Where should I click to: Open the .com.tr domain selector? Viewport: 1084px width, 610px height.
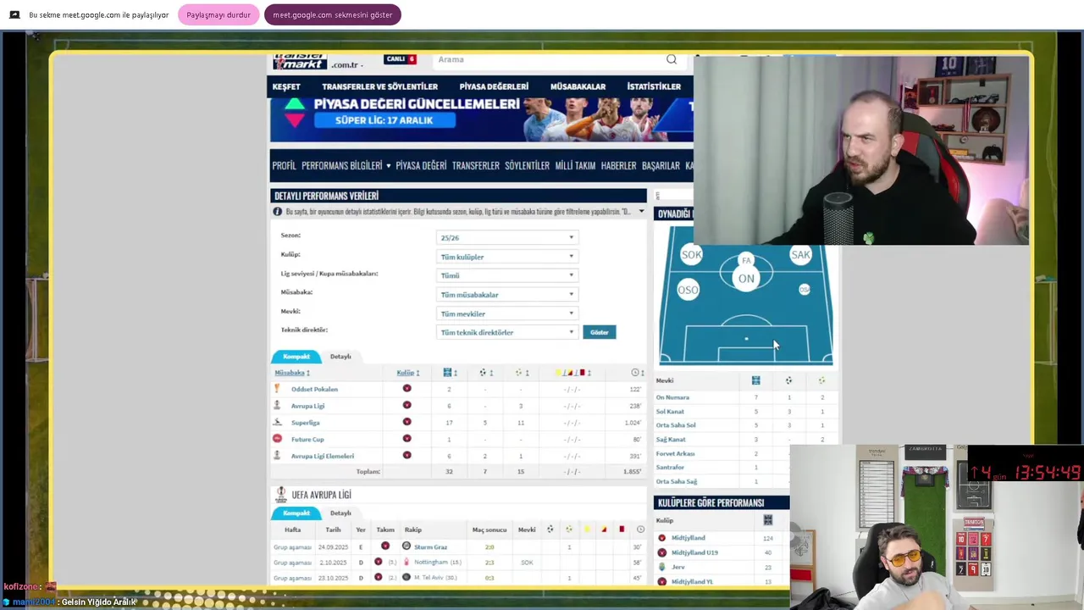(346, 65)
